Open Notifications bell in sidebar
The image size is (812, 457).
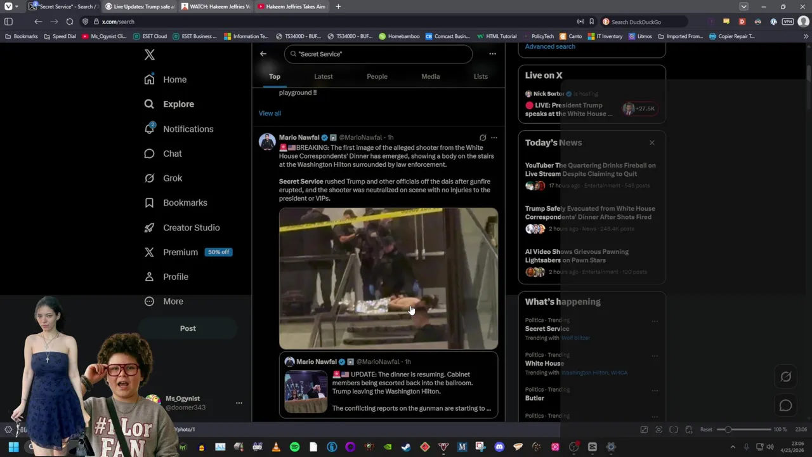[178, 129]
